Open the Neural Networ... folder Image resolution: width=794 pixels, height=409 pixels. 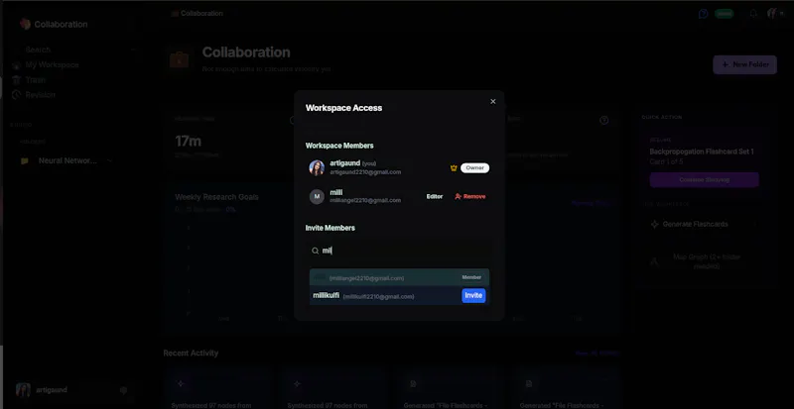pos(67,160)
